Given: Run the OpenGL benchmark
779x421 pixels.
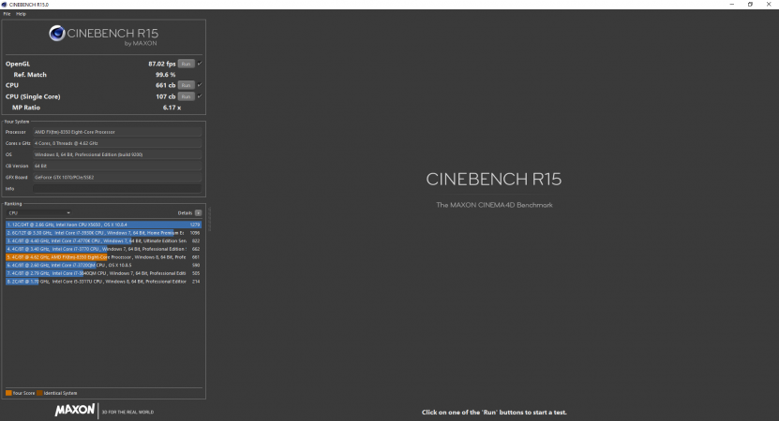Looking at the screenshot, I should click(186, 64).
